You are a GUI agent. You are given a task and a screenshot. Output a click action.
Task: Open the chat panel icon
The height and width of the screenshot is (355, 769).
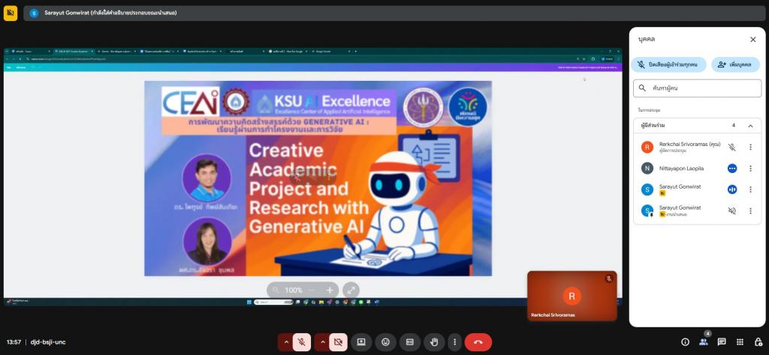722,342
